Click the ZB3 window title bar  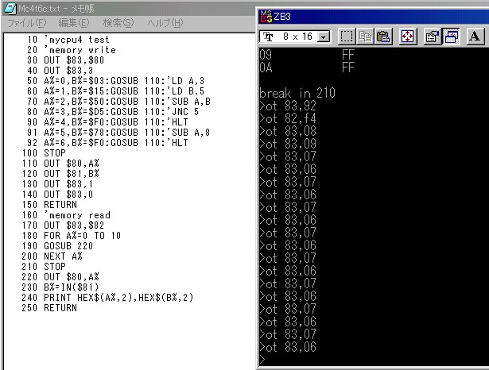[x=374, y=16]
